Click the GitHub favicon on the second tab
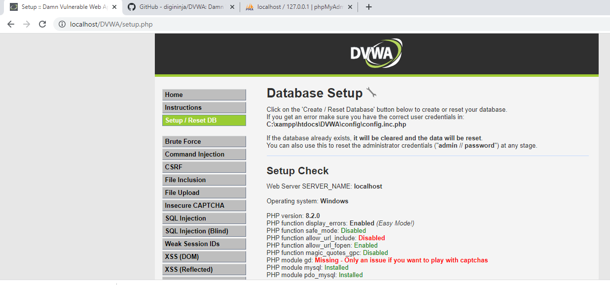610x285 pixels. (132, 7)
